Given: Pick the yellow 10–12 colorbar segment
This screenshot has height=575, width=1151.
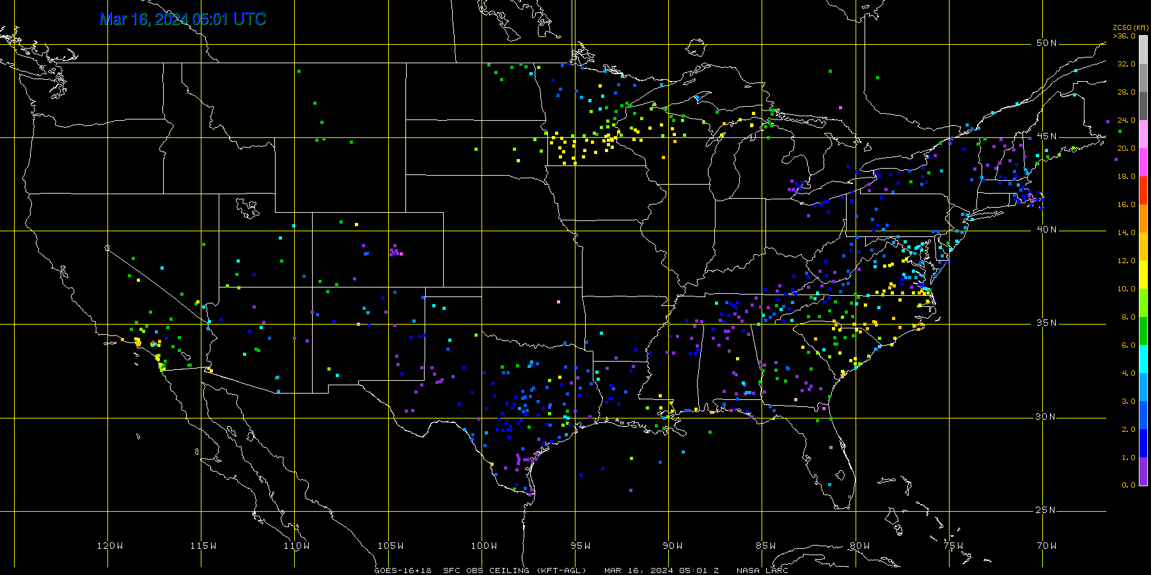Looking at the screenshot, I should (x=1143, y=275).
